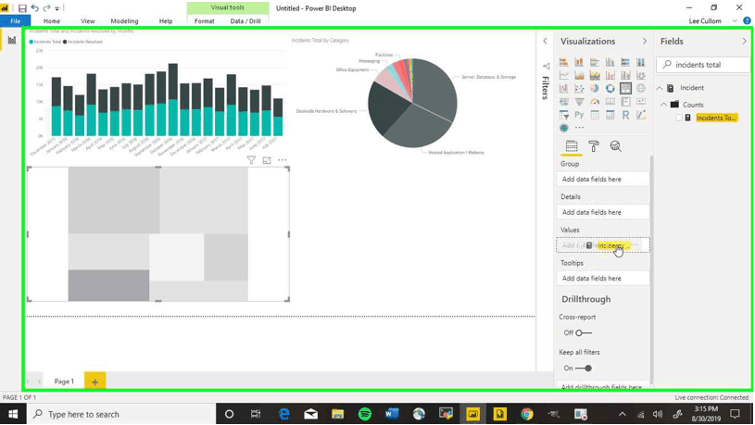Image resolution: width=755 pixels, height=425 pixels.
Task: Select the slicer visualization
Action: point(564,115)
